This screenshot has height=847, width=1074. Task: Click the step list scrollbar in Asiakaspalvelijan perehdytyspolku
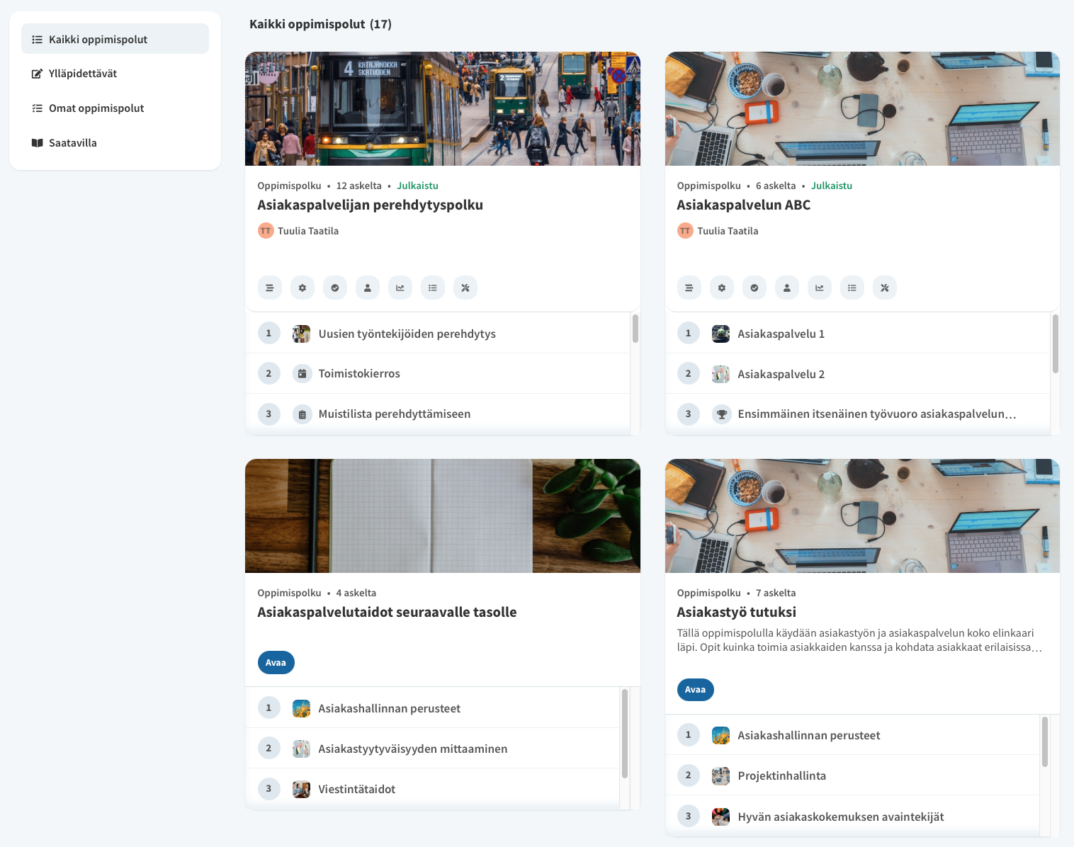click(635, 329)
